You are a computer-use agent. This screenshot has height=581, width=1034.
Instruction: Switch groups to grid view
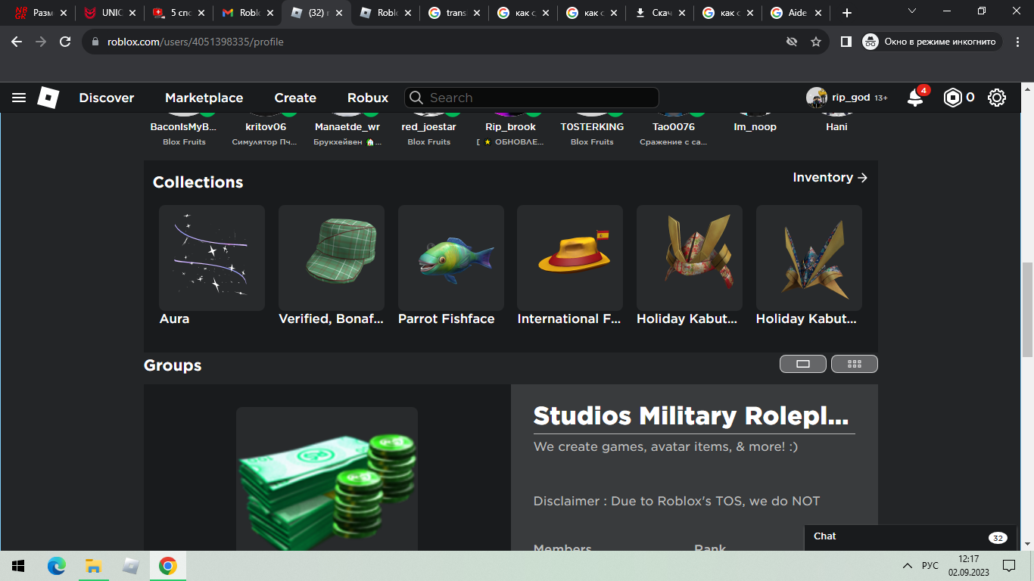[855, 364]
